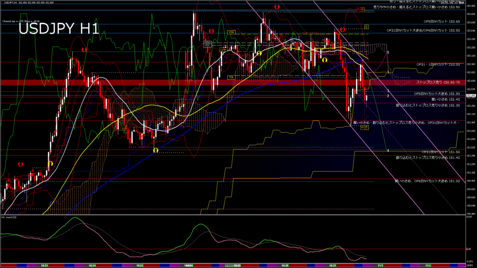Click the wave count number 4 label

tap(388, 150)
